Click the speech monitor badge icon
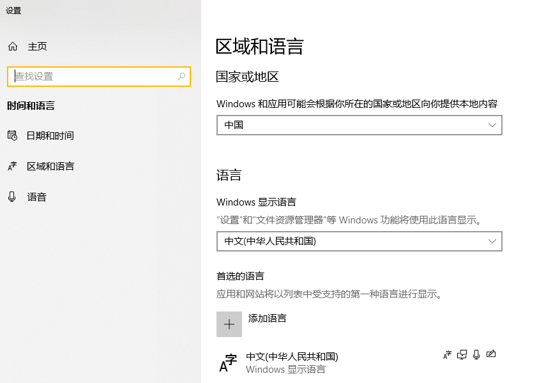The image size is (553, 383). (x=462, y=354)
